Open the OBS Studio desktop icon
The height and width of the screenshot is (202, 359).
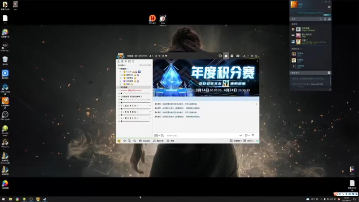(5, 115)
